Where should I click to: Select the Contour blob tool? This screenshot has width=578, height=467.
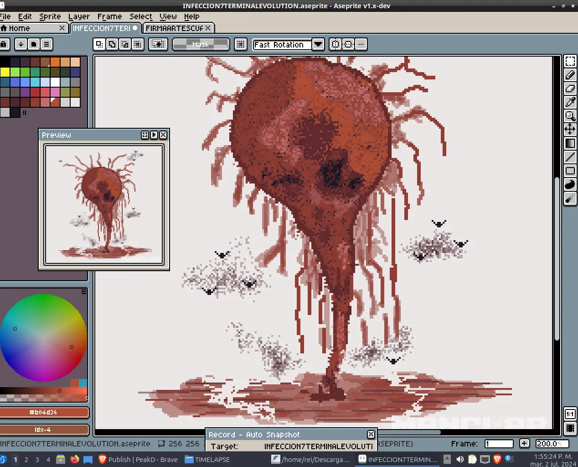click(570, 184)
